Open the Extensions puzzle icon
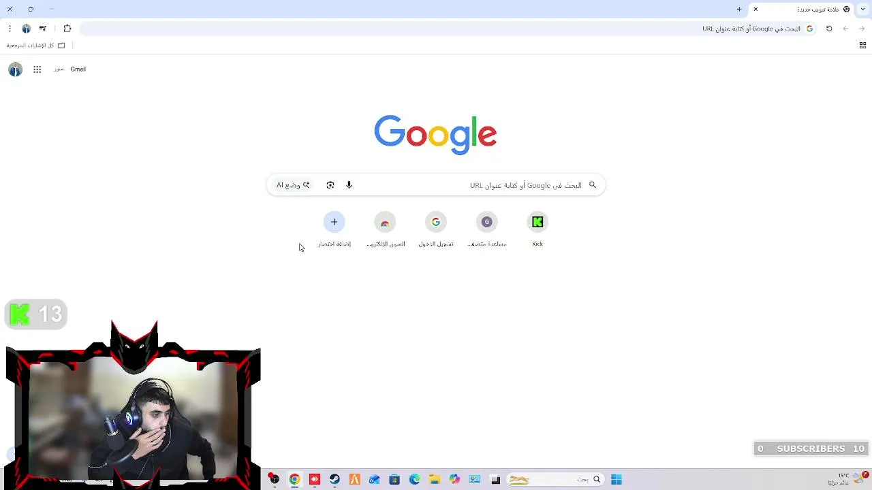Screen dimensions: 872x490 (67, 29)
